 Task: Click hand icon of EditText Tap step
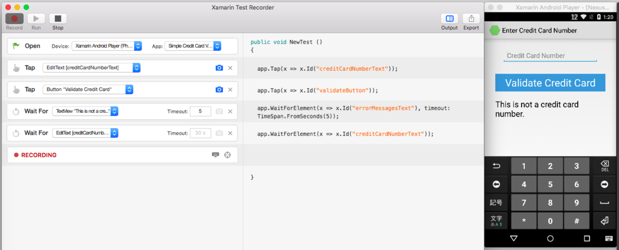coord(16,68)
